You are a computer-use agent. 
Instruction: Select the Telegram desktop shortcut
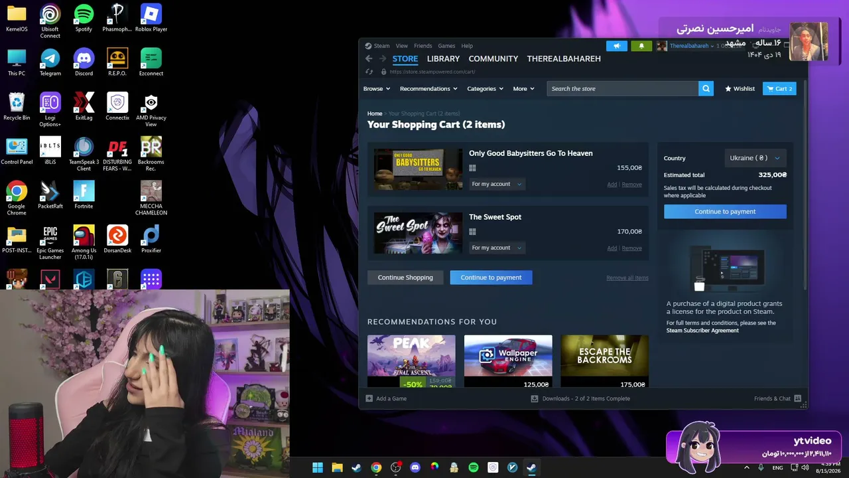[50, 62]
